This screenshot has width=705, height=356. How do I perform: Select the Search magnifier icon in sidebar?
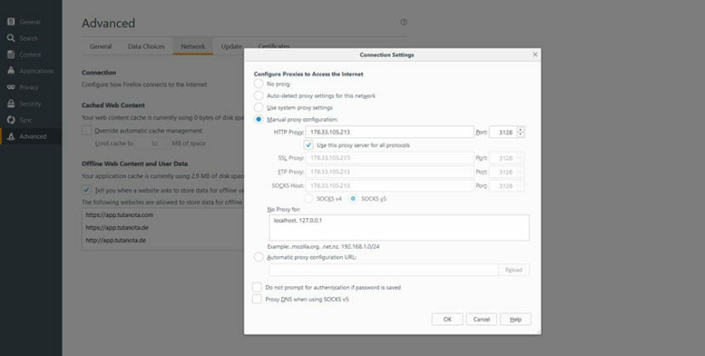pyautogui.click(x=11, y=38)
